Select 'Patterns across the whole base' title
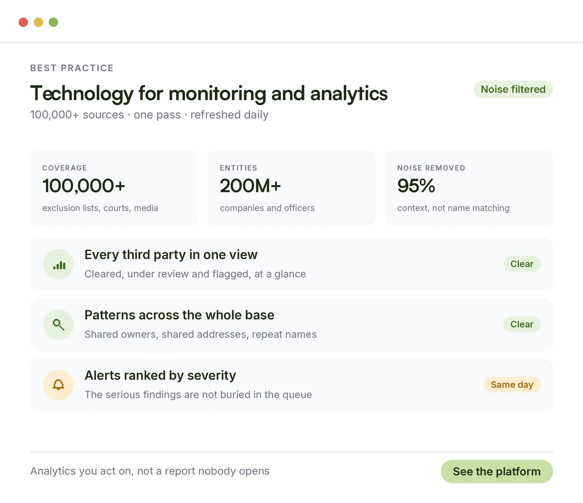583x503 pixels. 179,315
